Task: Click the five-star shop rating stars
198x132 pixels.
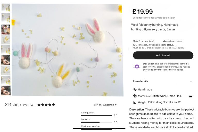Action: [46, 105]
